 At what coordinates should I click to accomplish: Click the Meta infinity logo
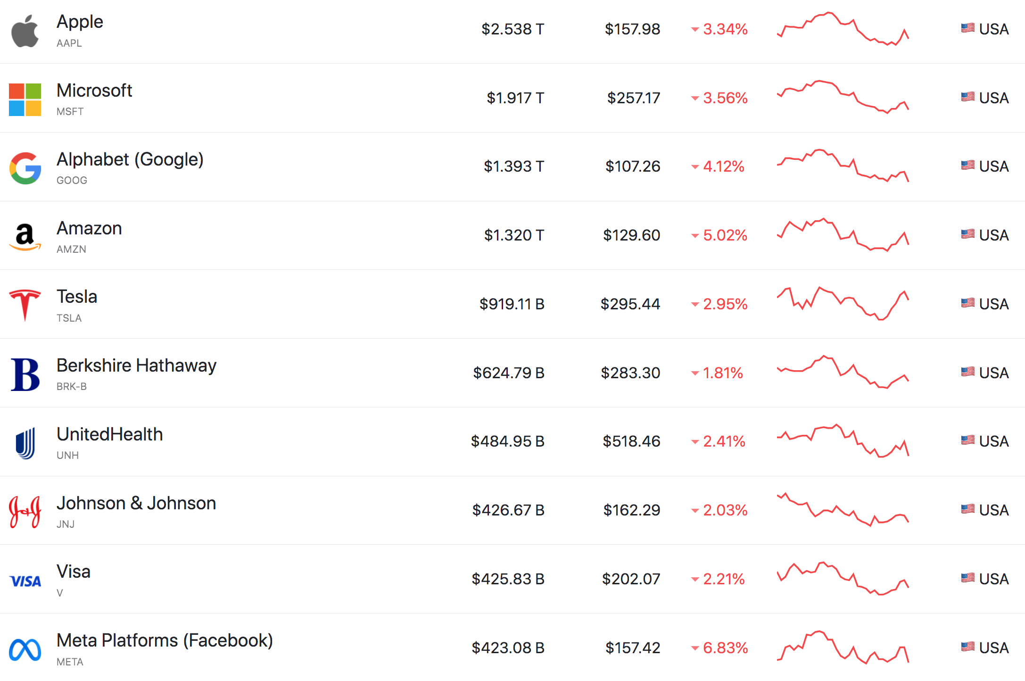click(x=25, y=650)
